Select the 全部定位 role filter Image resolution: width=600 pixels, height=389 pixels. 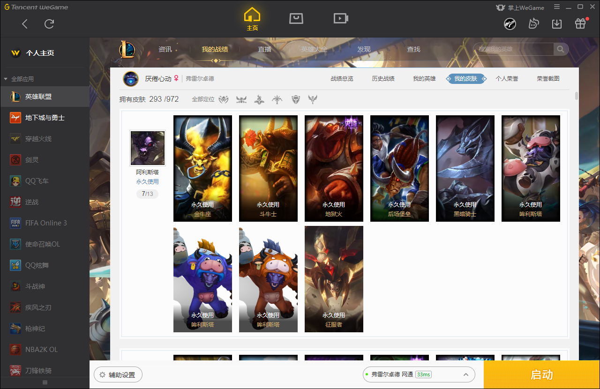coord(203,99)
